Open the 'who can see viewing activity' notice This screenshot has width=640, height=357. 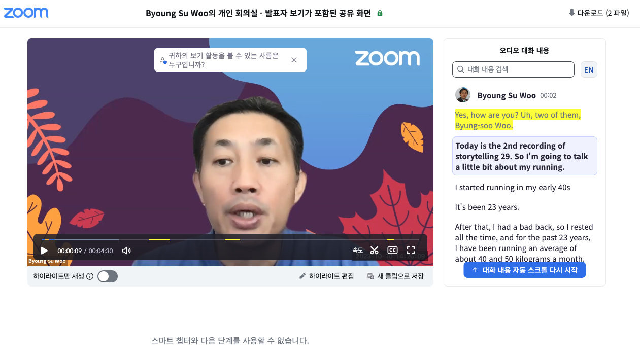point(223,60)
